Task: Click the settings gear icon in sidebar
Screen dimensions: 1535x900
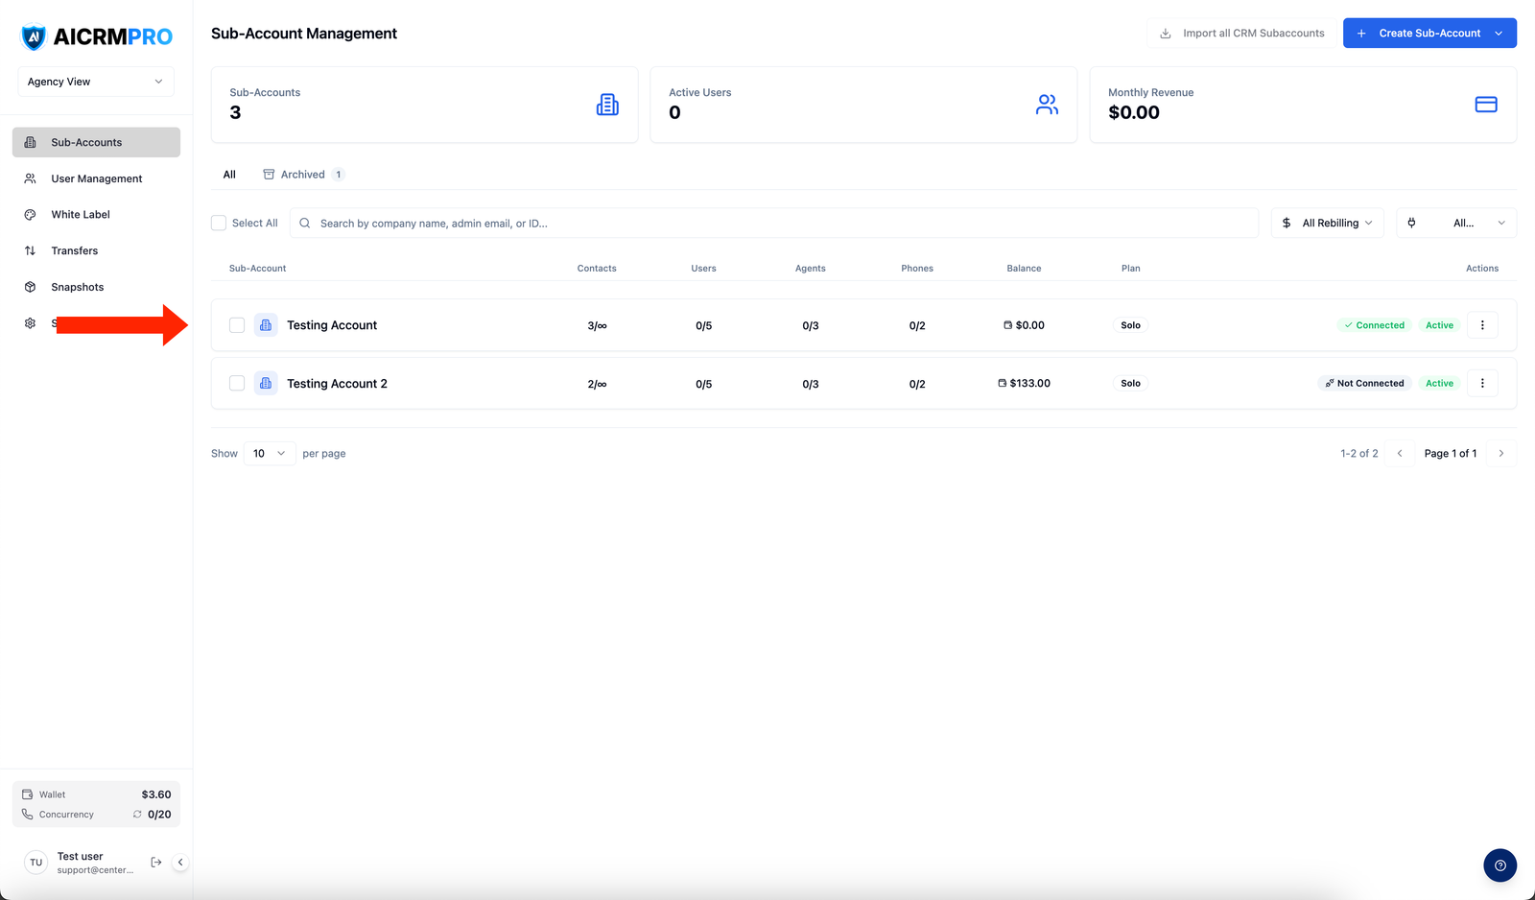Action: point(30,323)
